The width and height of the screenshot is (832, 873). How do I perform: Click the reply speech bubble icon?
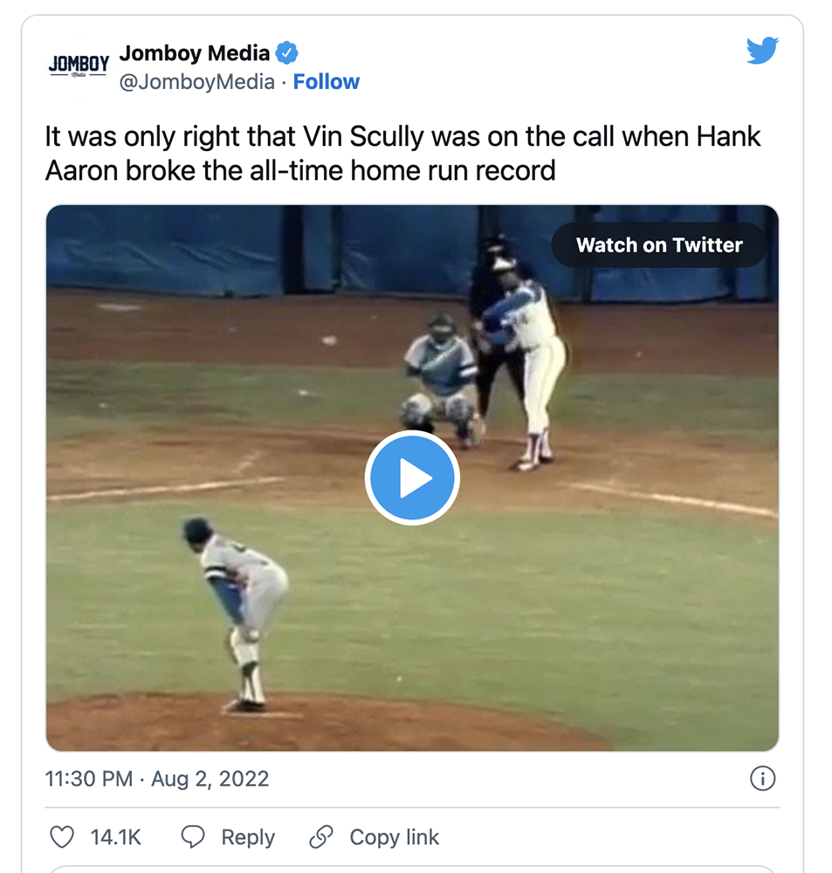tap(193, 838)
